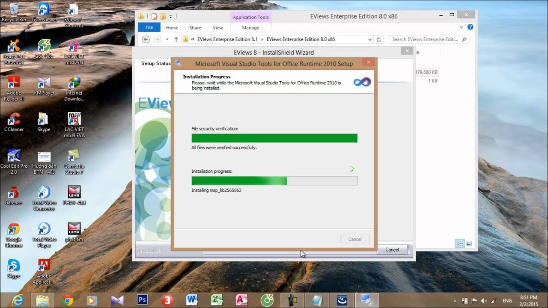Click the Installation progress bar
Image resolution: width=548 pixels, height=308 pixels.
pyautogui.click(x=274, y=181)
